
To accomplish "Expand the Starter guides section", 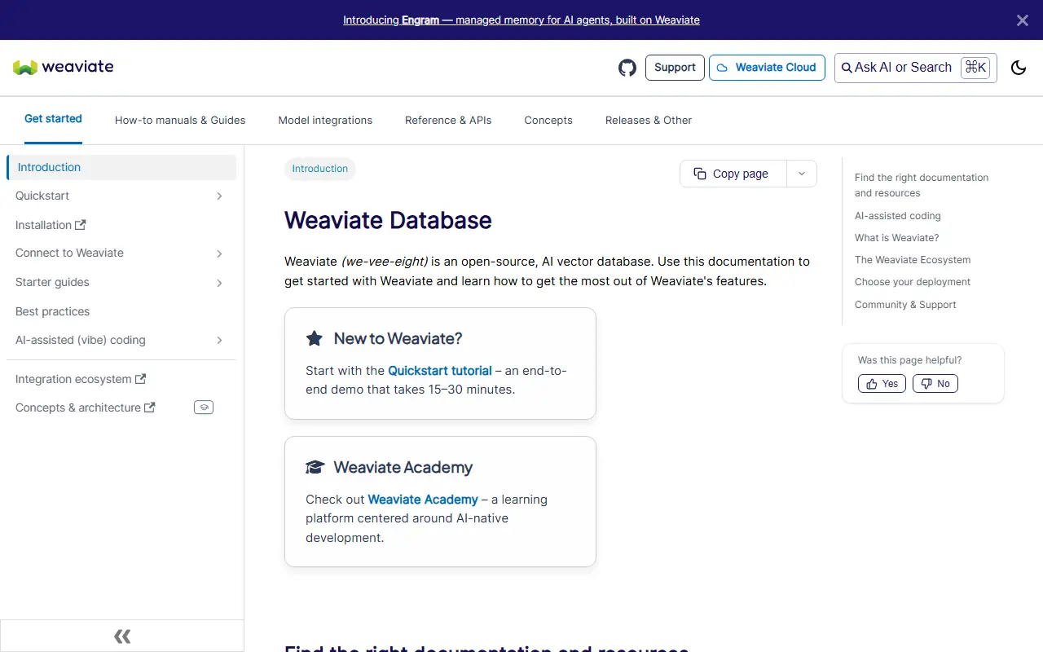I will pos(219,283).
